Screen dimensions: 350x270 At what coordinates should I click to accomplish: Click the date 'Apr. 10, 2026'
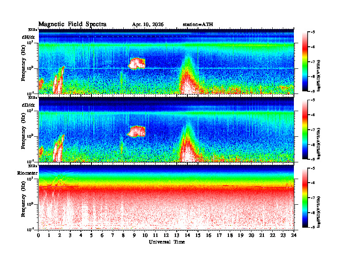[x=148, y=25]
